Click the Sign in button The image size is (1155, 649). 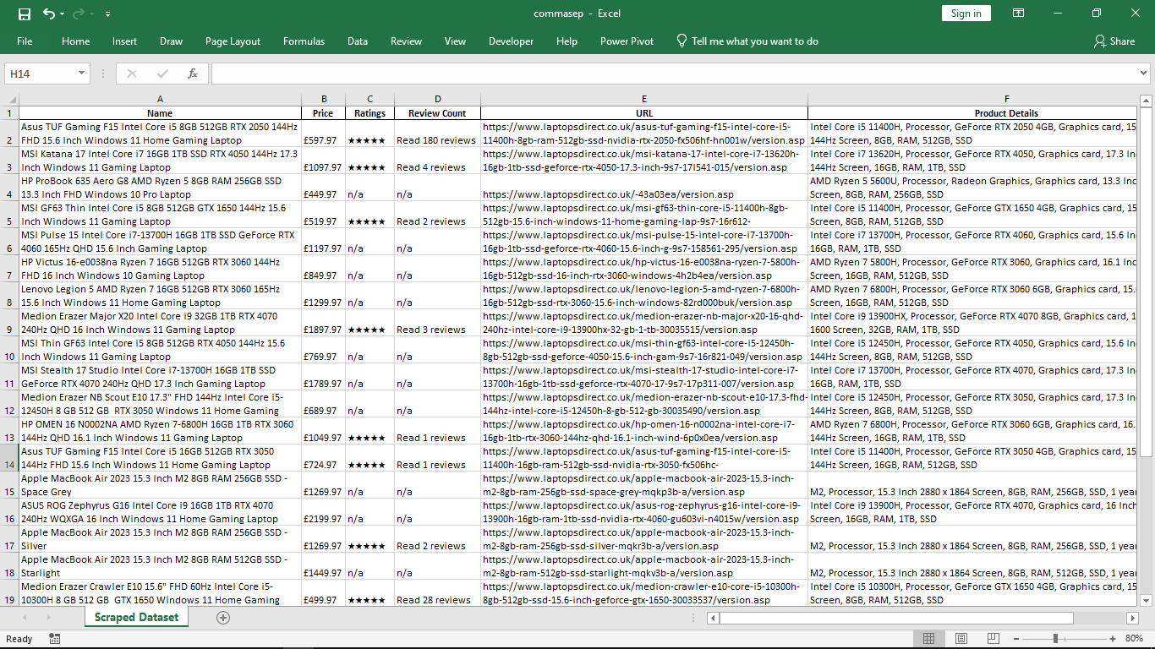(966, 14)
